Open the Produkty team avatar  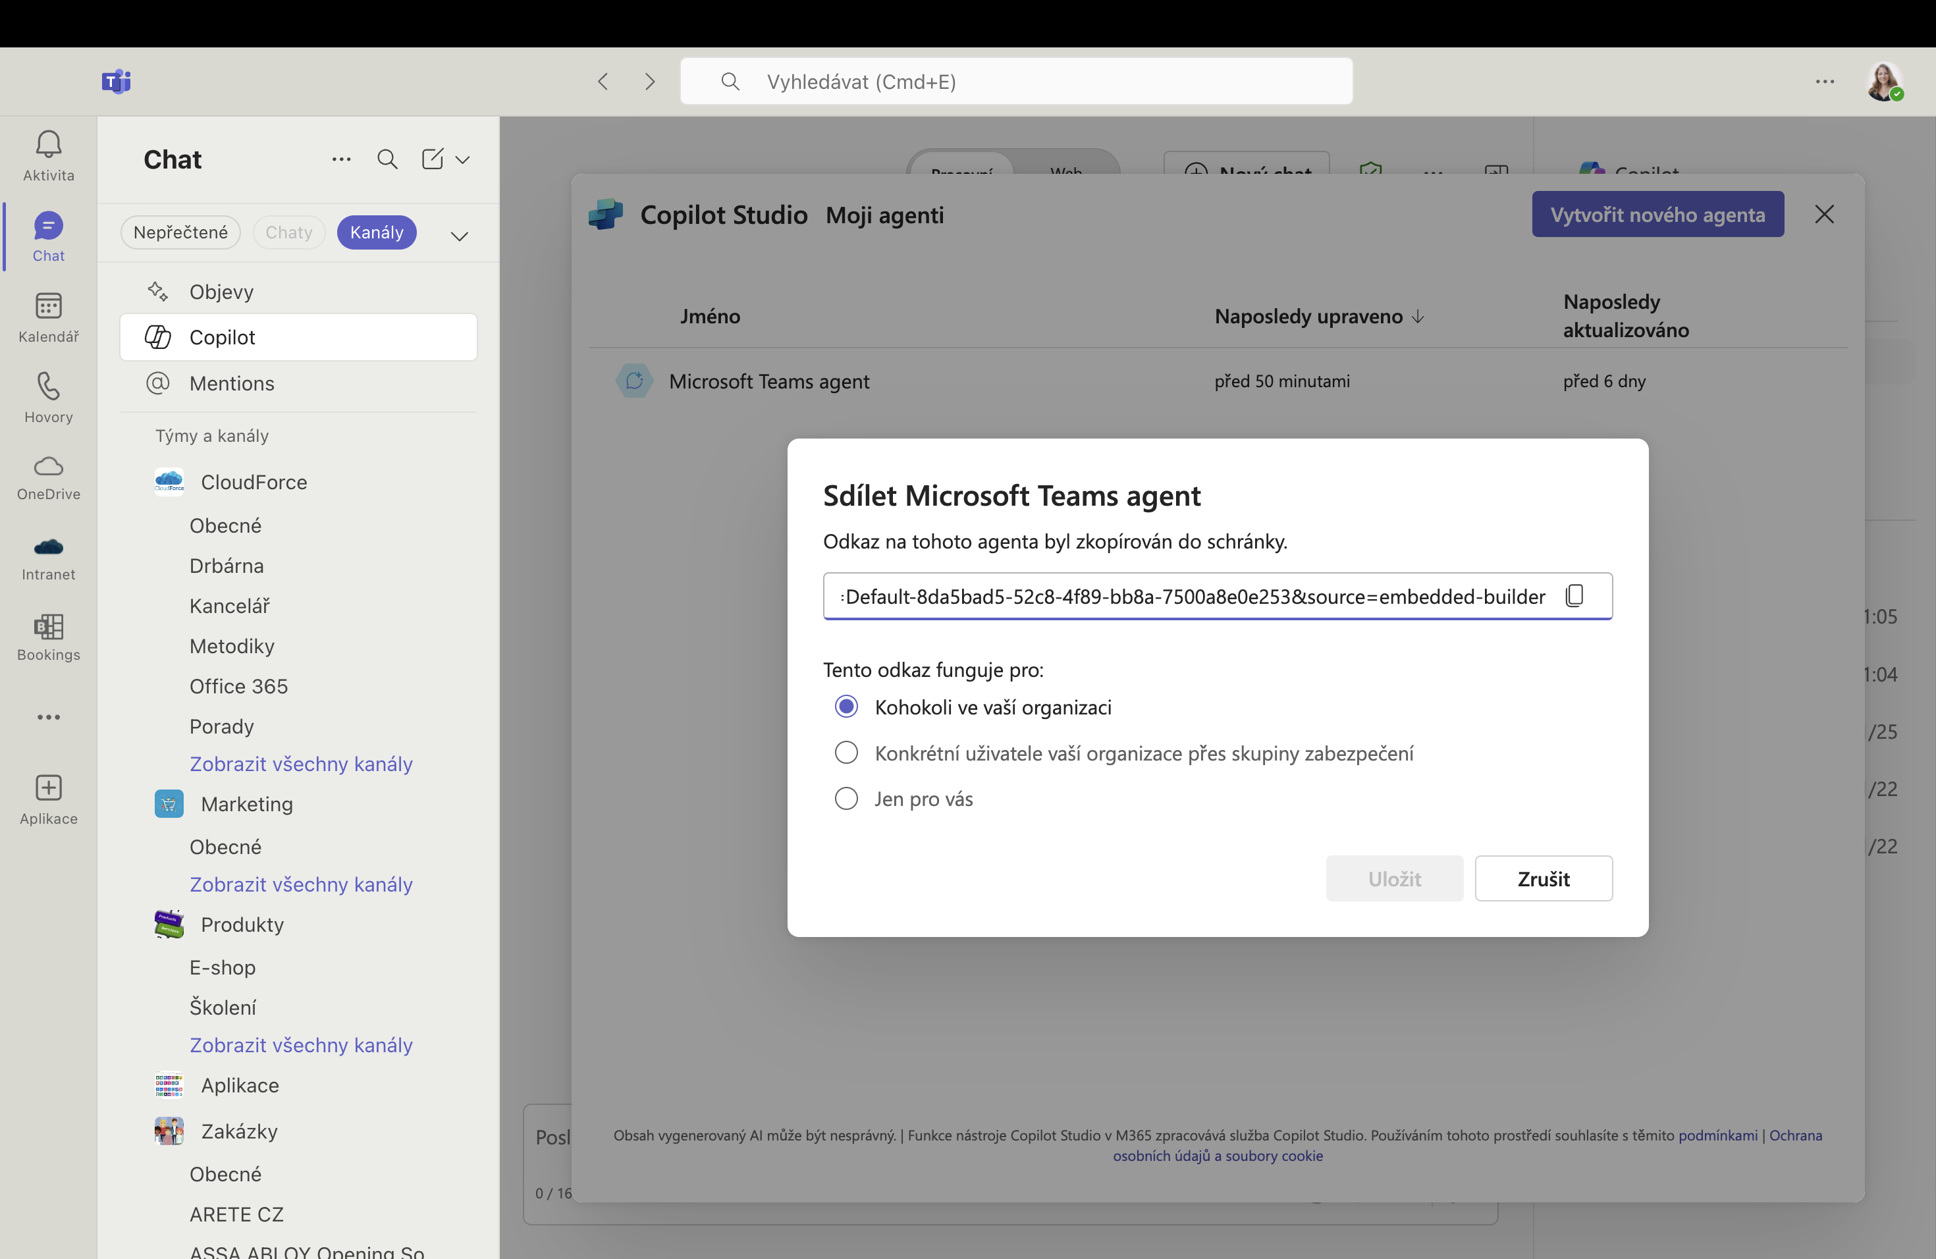point(169,924)
